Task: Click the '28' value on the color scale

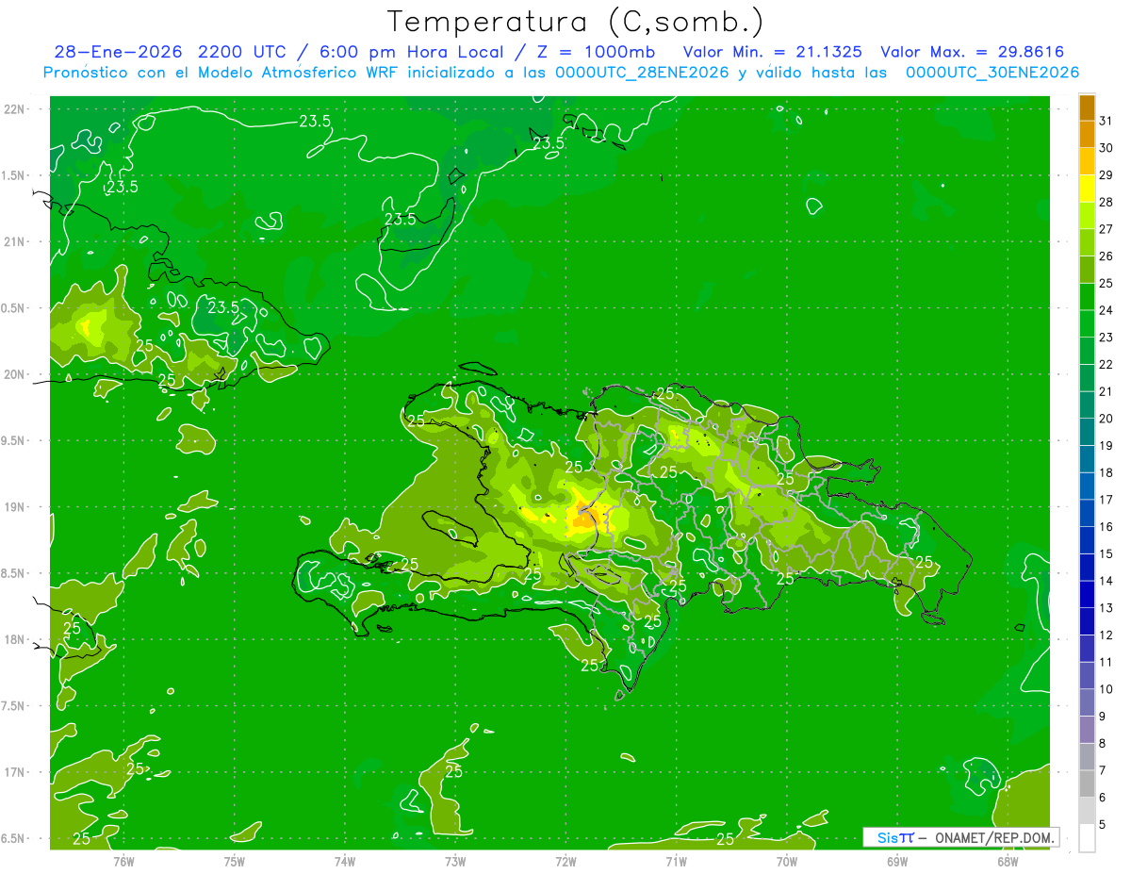Action: [1106, 202]
